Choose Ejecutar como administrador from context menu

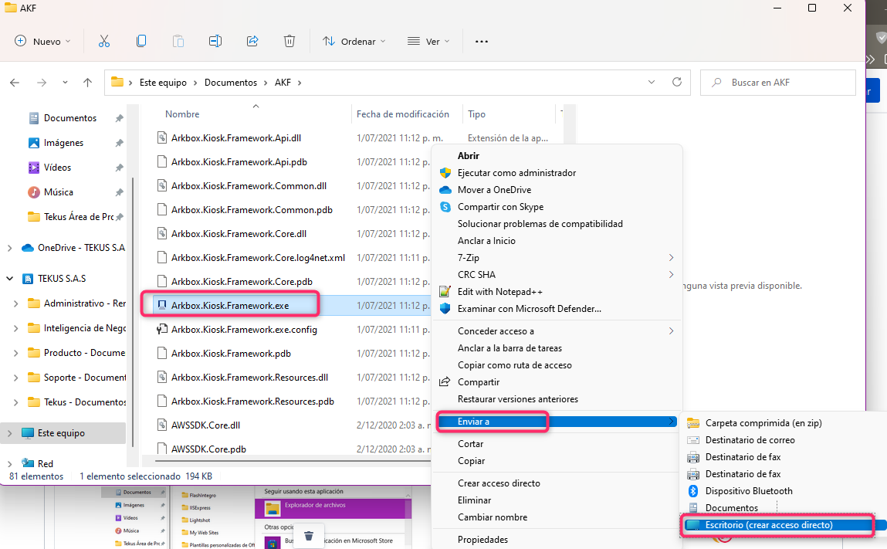pos(516,173)
